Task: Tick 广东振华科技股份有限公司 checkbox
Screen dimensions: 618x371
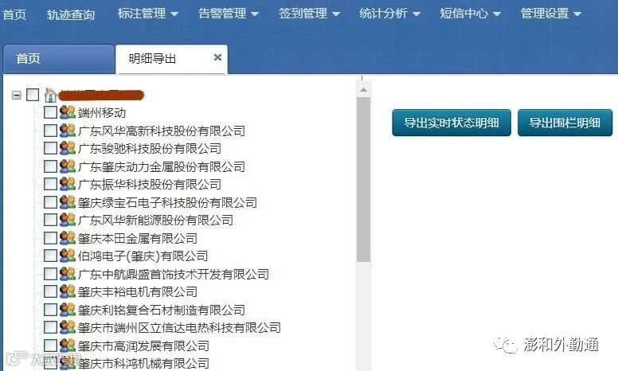Action: click(50, 184)
